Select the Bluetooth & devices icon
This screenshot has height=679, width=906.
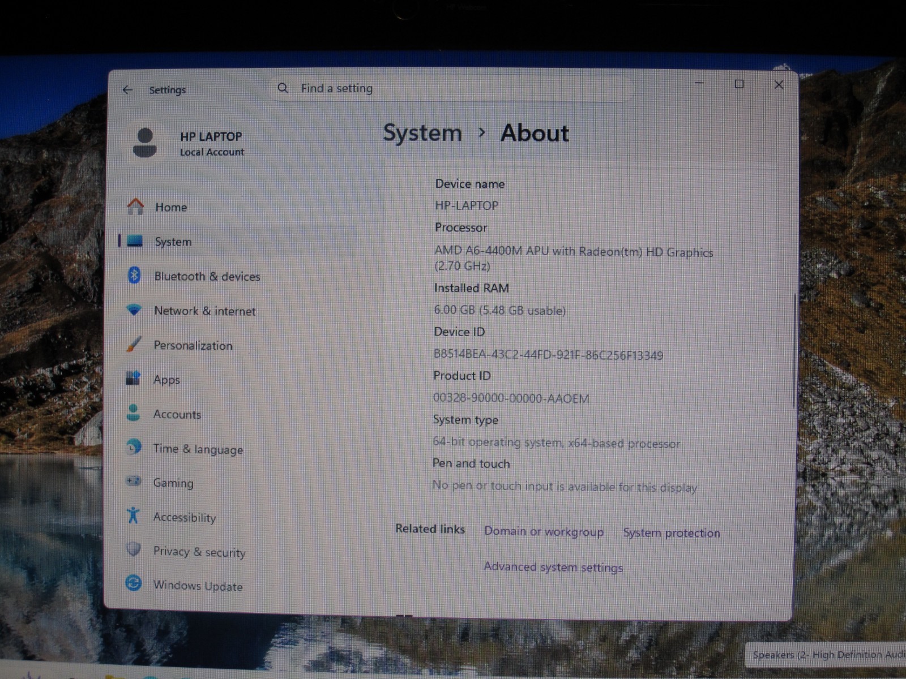134,276
